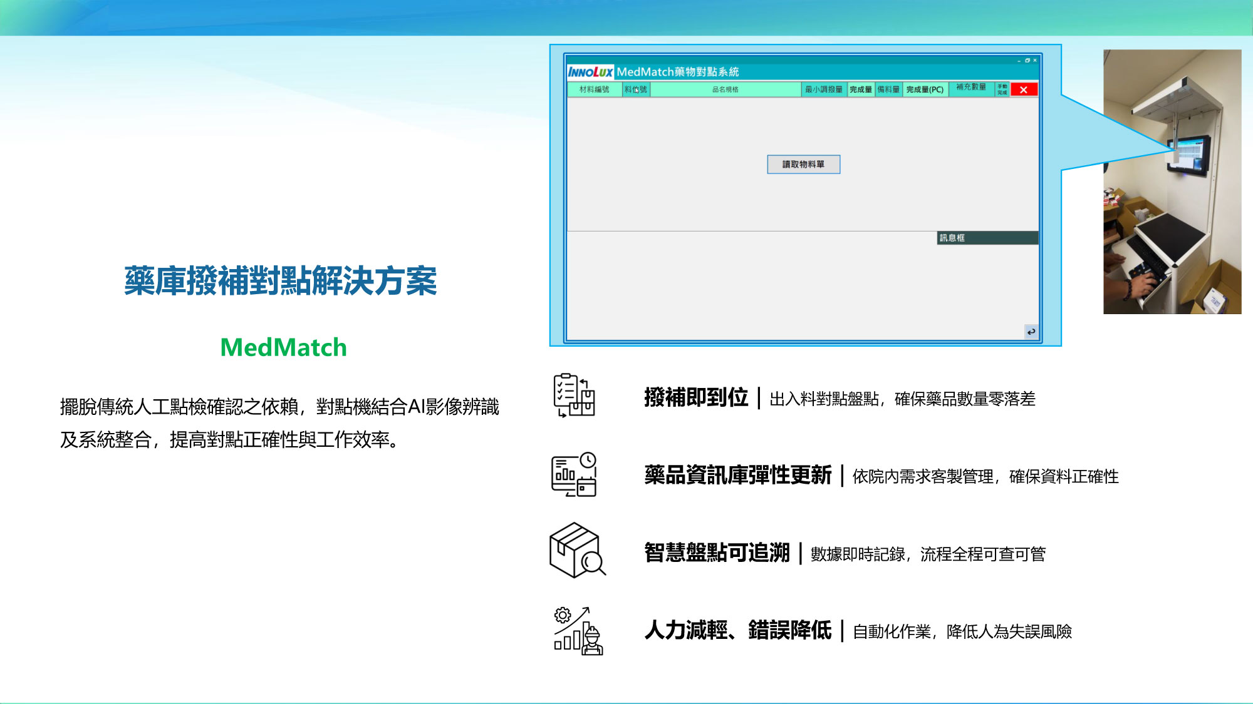Click the 備料量 column header

coord(888,89)
